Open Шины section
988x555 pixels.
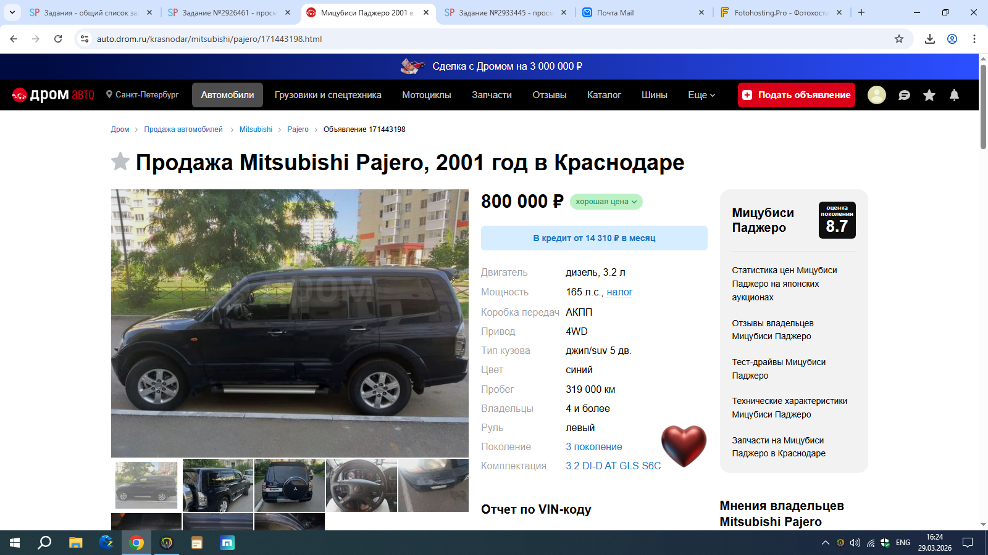click(x=655, y=95)
